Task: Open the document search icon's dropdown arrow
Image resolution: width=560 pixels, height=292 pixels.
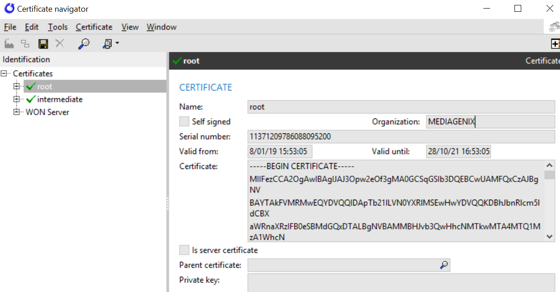Action: (x=116, y=43)
